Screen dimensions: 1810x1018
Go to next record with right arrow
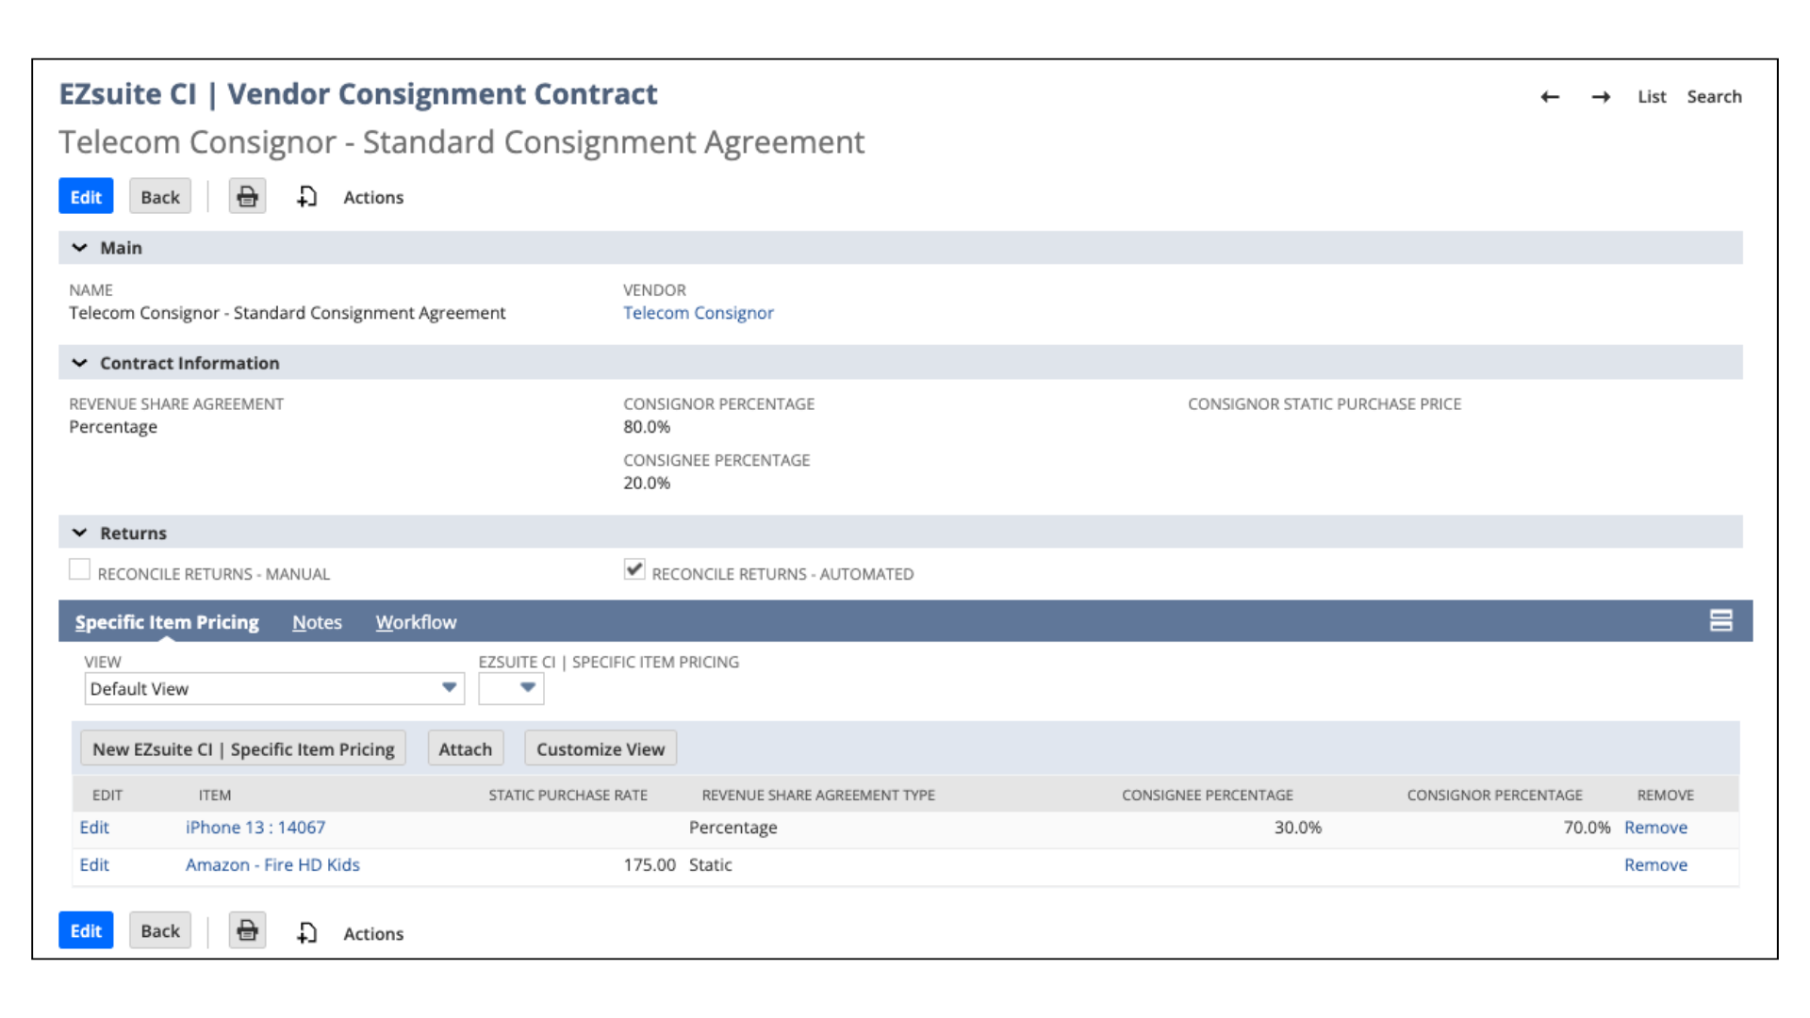[x=1601, y=97]
